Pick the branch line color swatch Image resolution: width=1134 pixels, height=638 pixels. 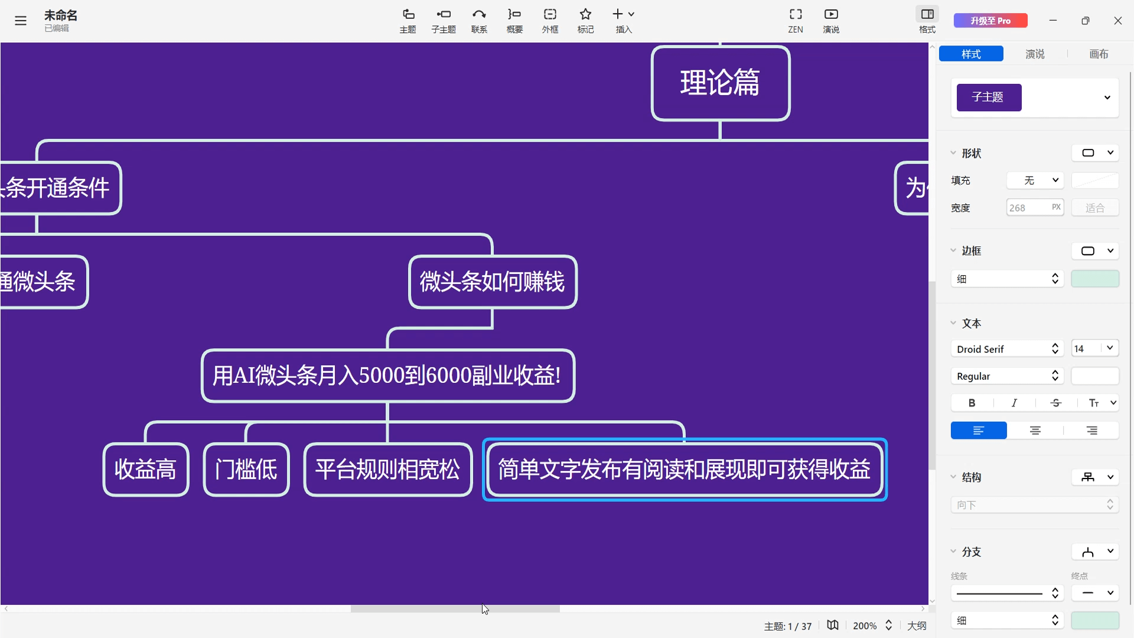[x=1095, y=620]
